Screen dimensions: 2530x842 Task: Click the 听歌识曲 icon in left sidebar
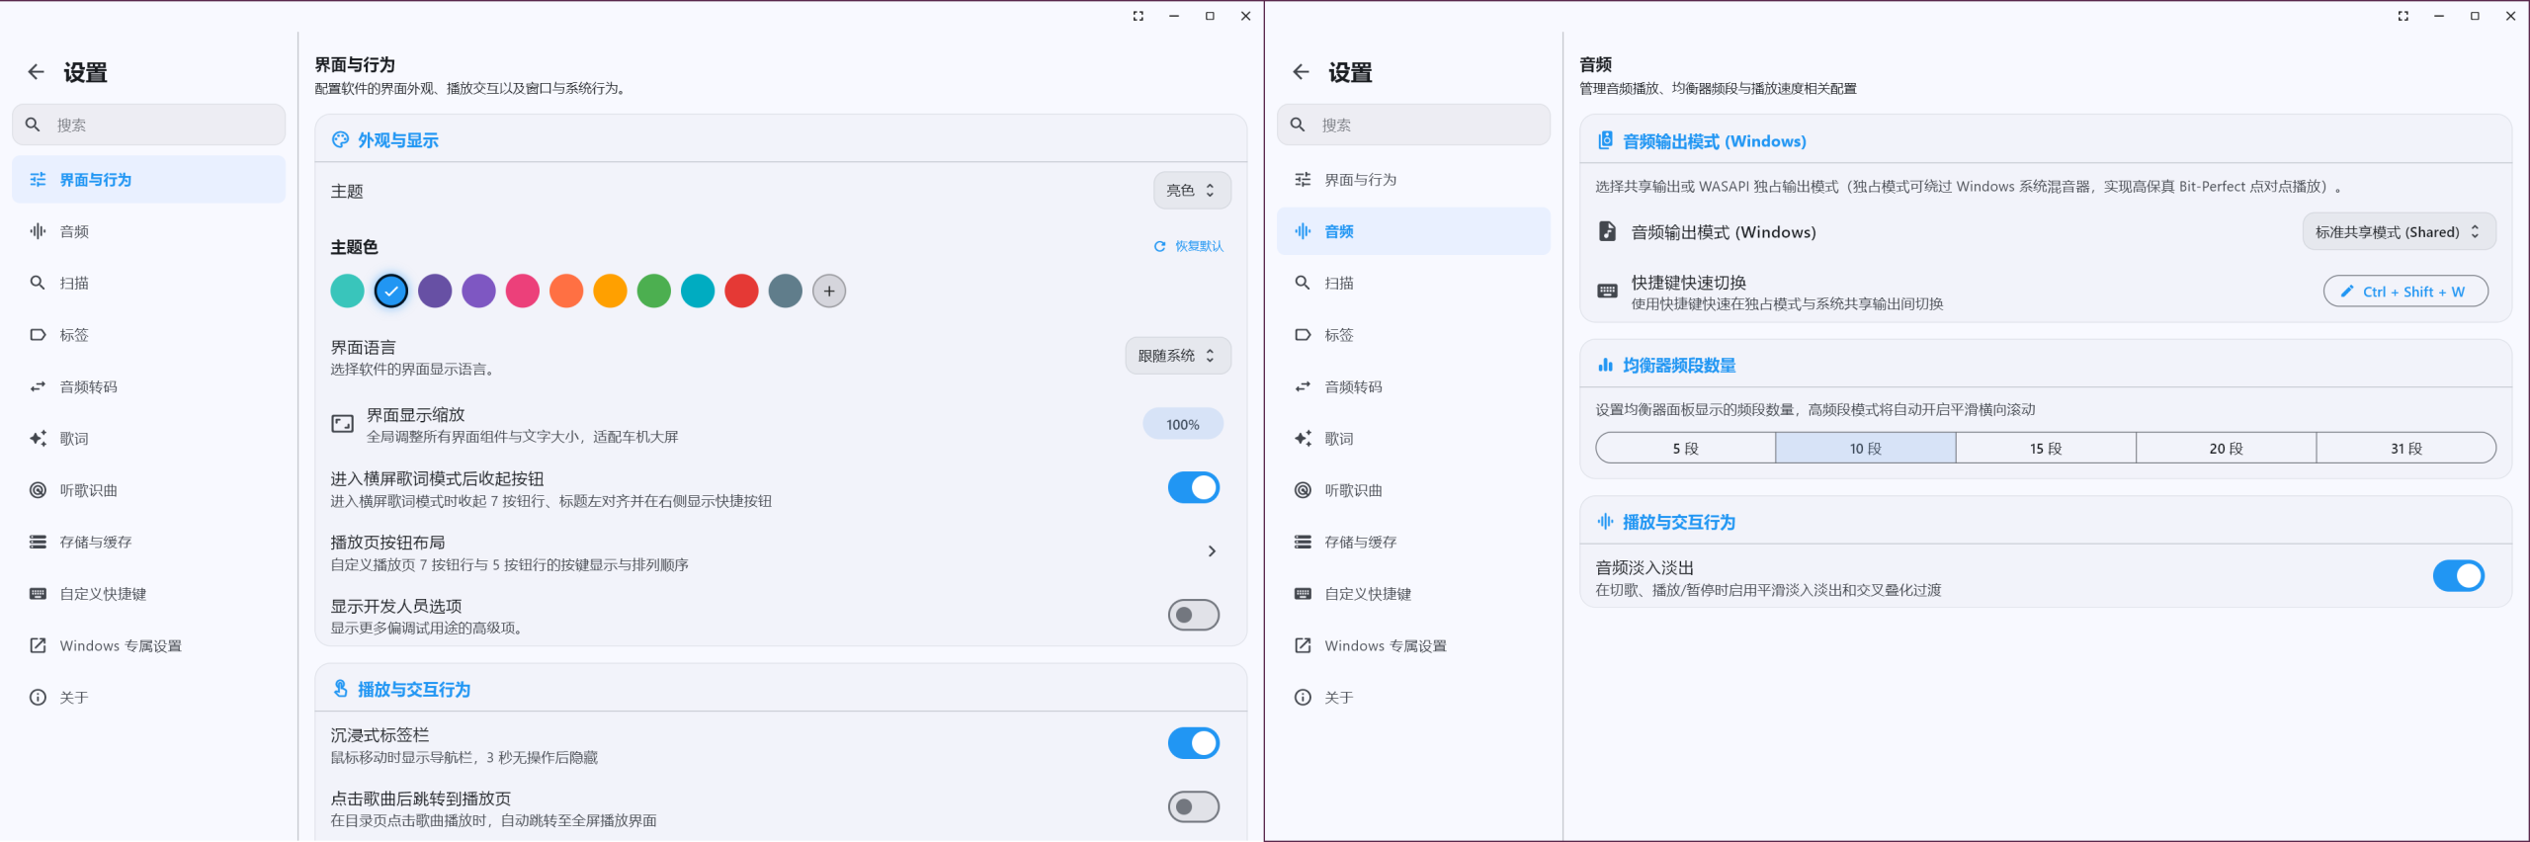click(38, 490)
